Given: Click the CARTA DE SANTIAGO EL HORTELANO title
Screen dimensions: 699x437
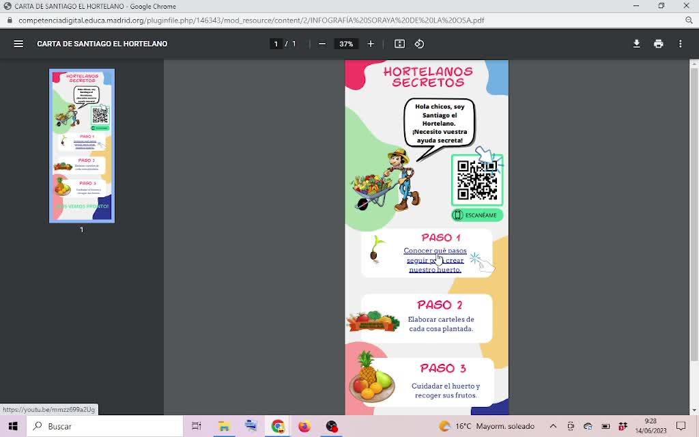Looking at the screenshot, I should point(102,44).
